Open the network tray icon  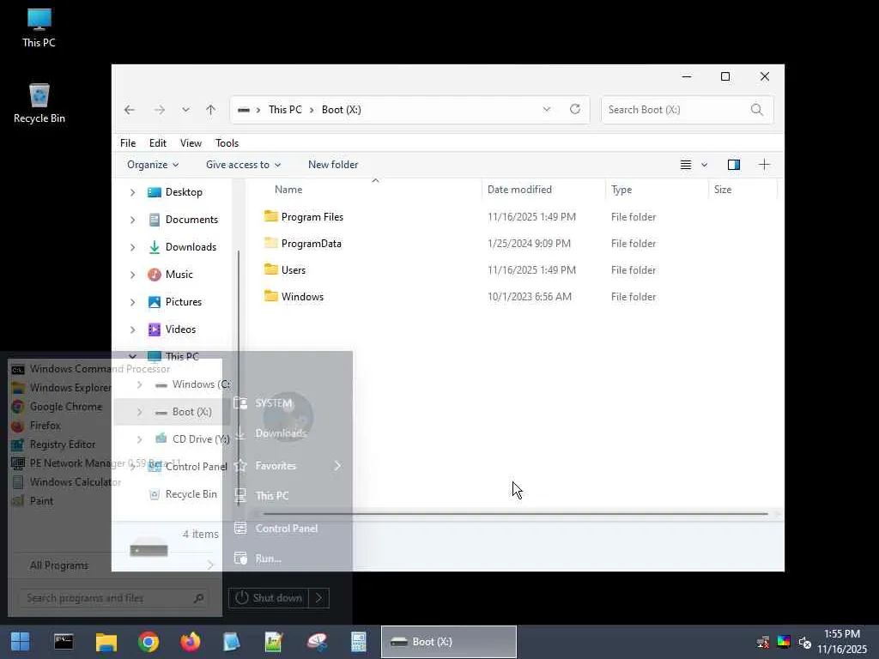[x=762, y=642]
